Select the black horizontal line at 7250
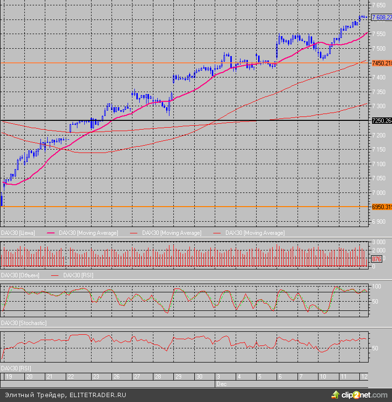This screenshot has height=402, width=392. pyautogui.click(x=292, y=120)
